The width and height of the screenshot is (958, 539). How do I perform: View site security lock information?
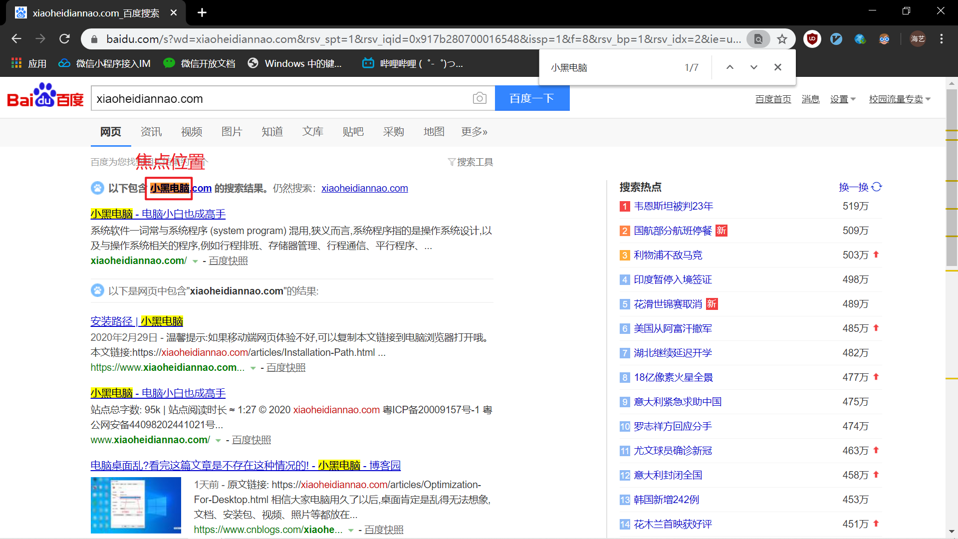pyautogui.click(x=94, y=39)
